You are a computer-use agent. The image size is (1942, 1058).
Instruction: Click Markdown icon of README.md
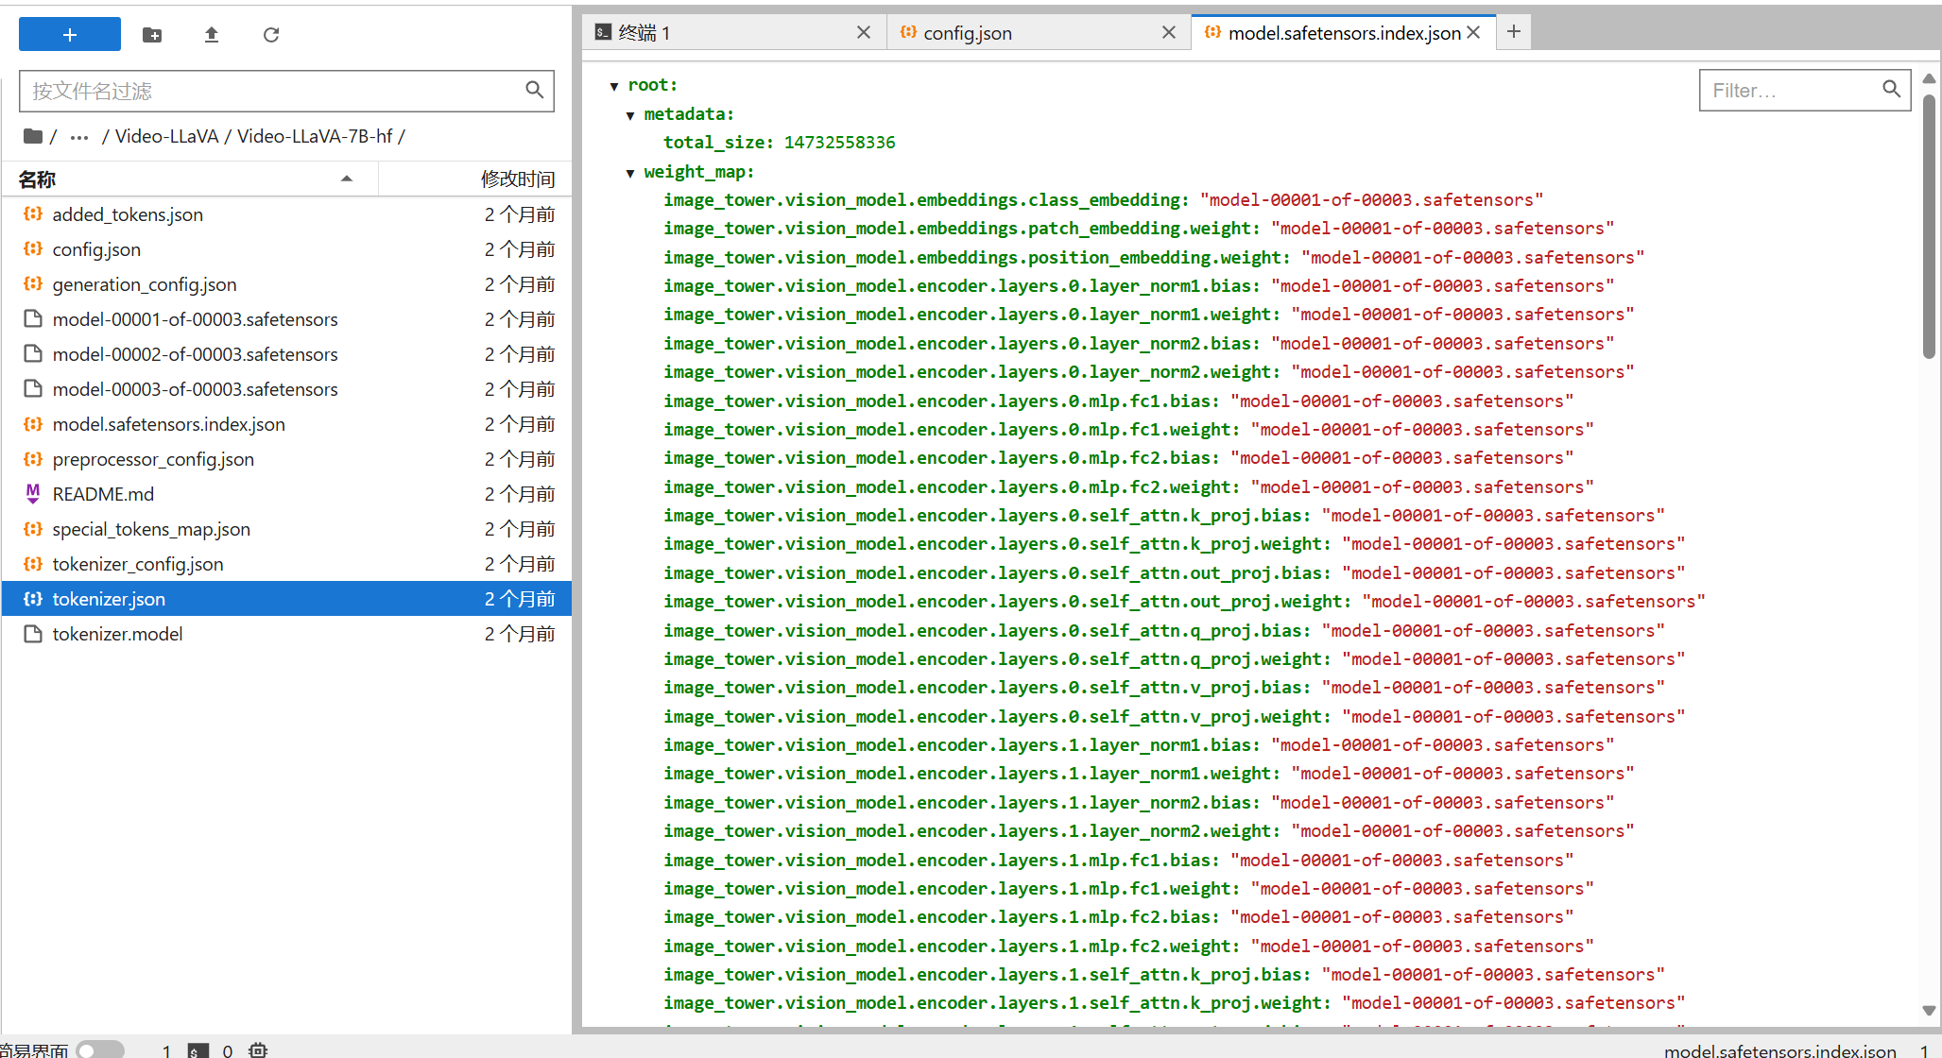tap(33, 493)
